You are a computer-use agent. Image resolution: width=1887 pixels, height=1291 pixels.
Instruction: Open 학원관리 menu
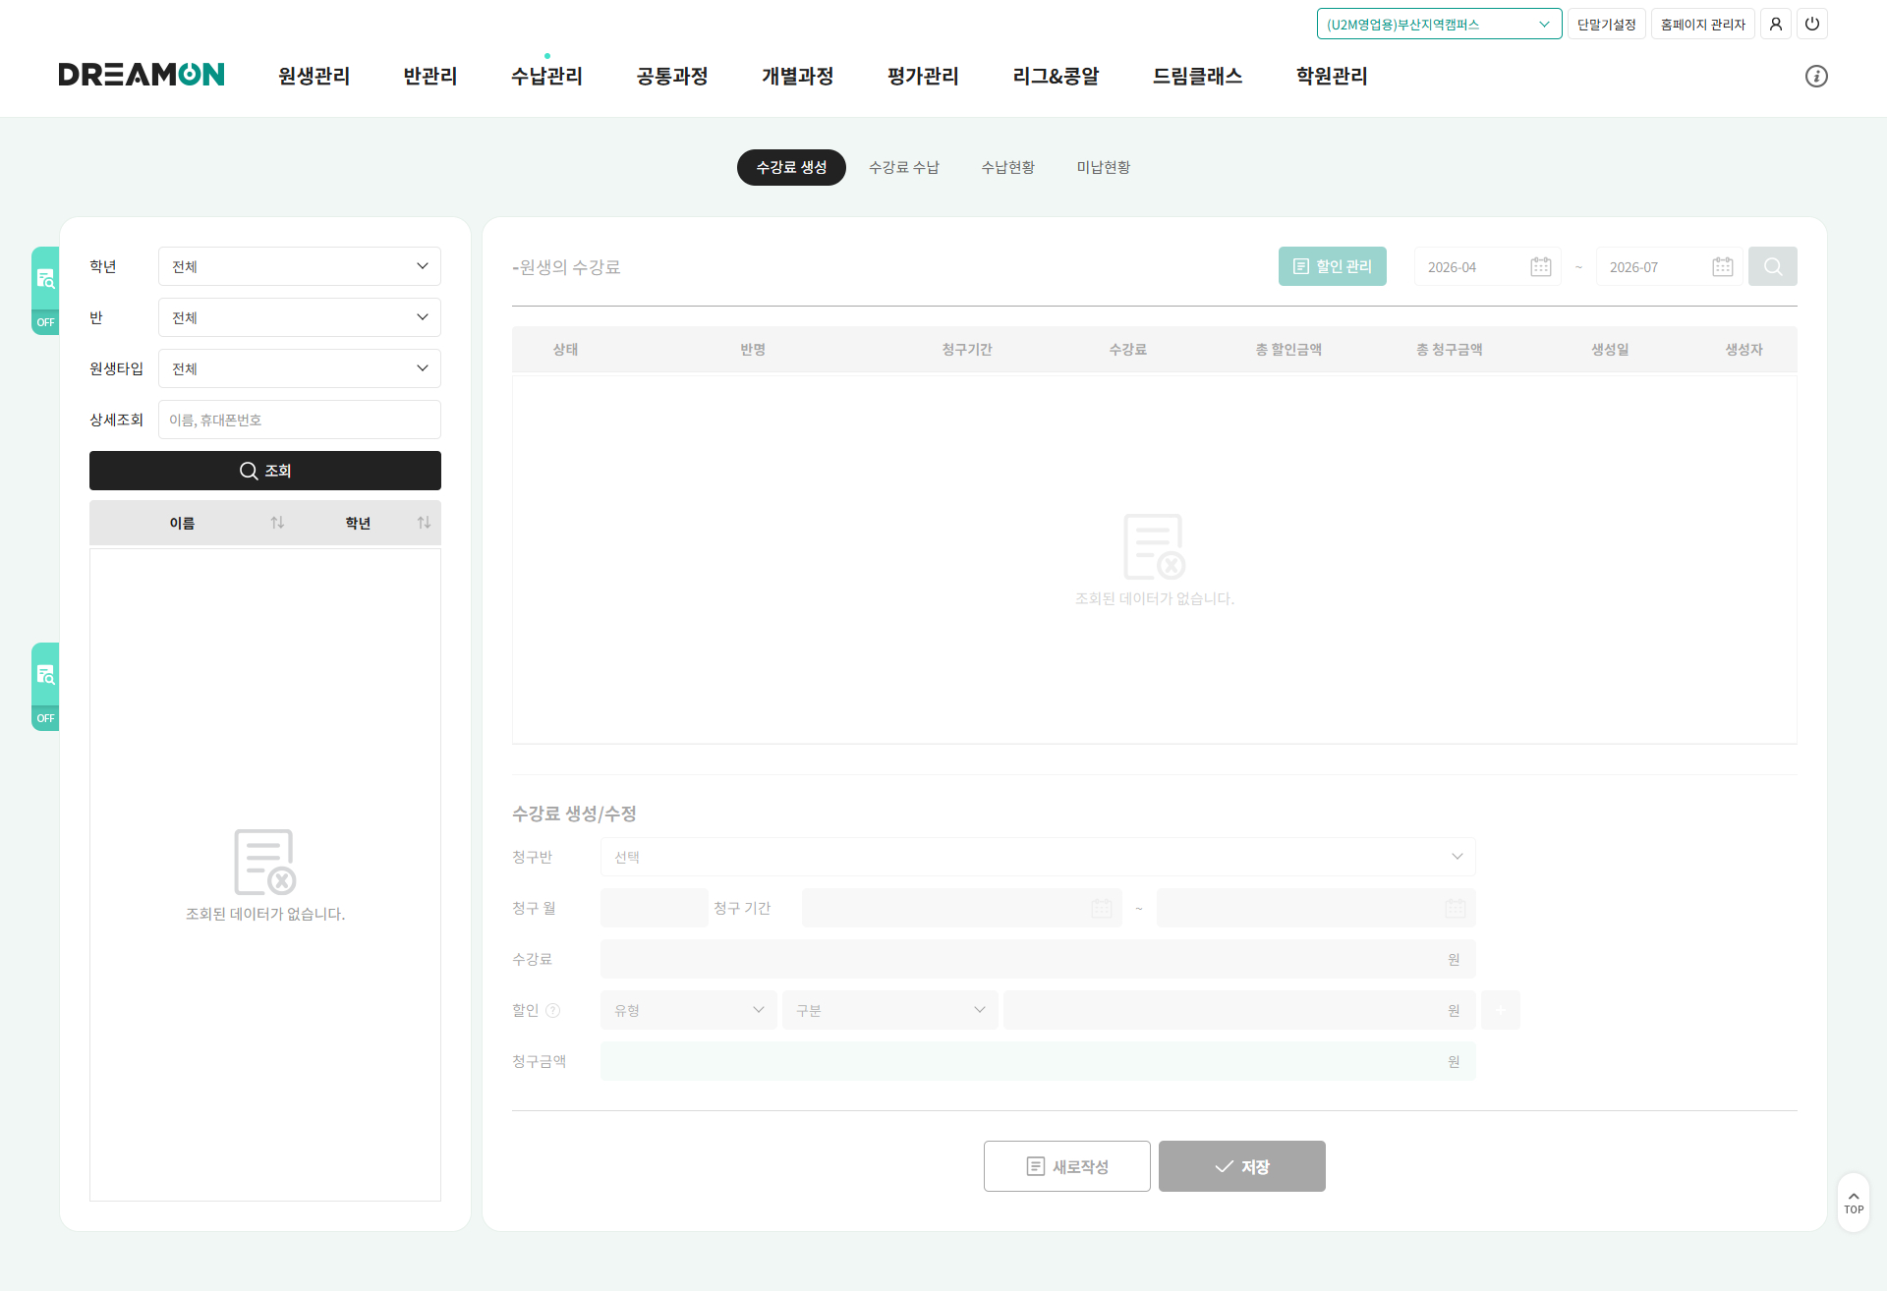point(1332,76)
